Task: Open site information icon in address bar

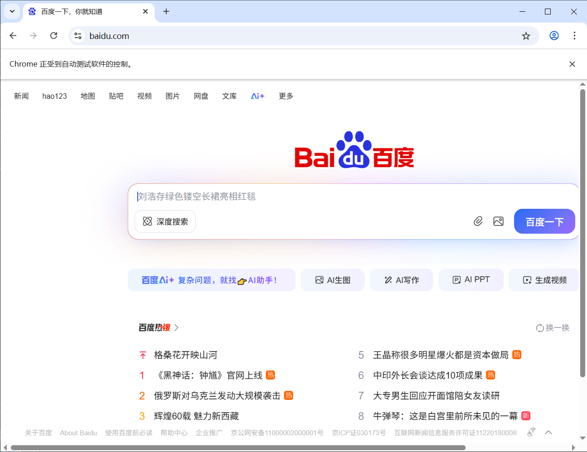Action: (x=78, y=36)
